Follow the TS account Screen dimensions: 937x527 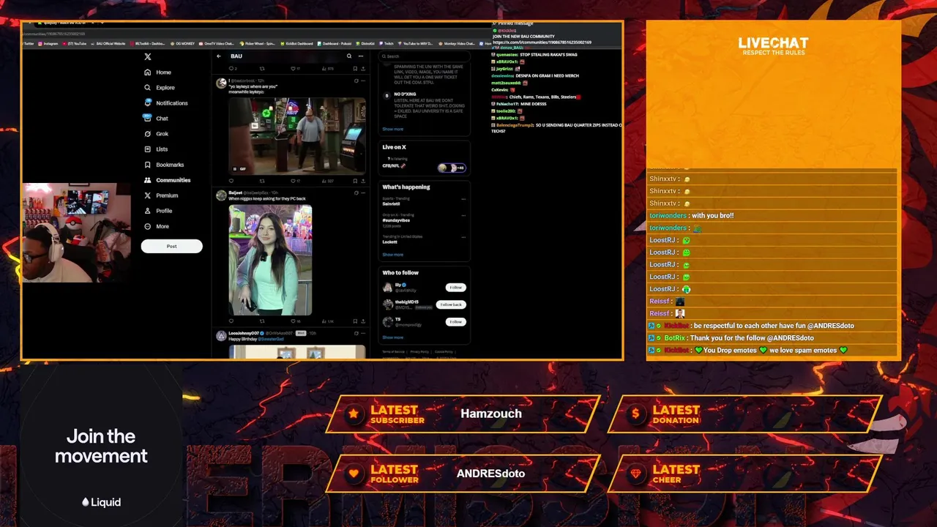click(456, 322)
